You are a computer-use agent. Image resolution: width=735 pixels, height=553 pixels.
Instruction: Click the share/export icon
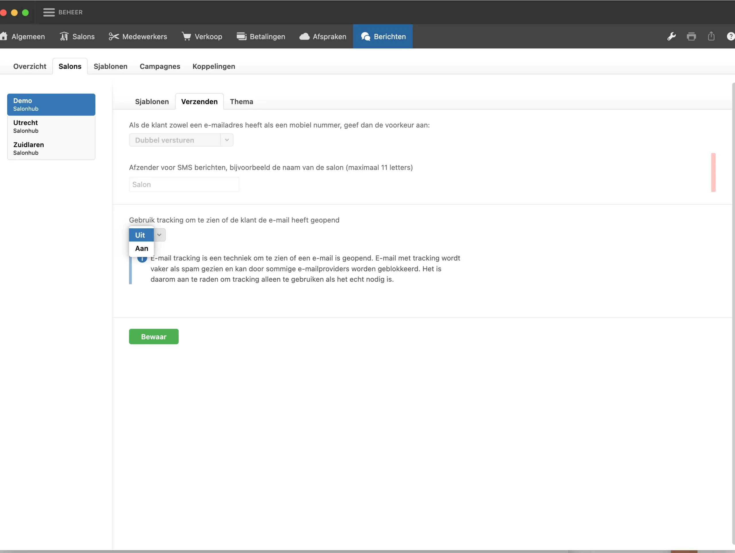coord(711,36)
